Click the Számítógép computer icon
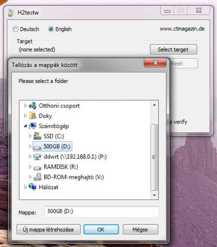The image size is (217, 247). point(33,126)
